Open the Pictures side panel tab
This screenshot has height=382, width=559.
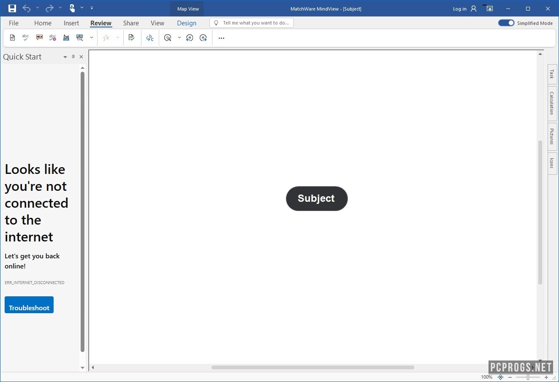[x=552, y=137]
